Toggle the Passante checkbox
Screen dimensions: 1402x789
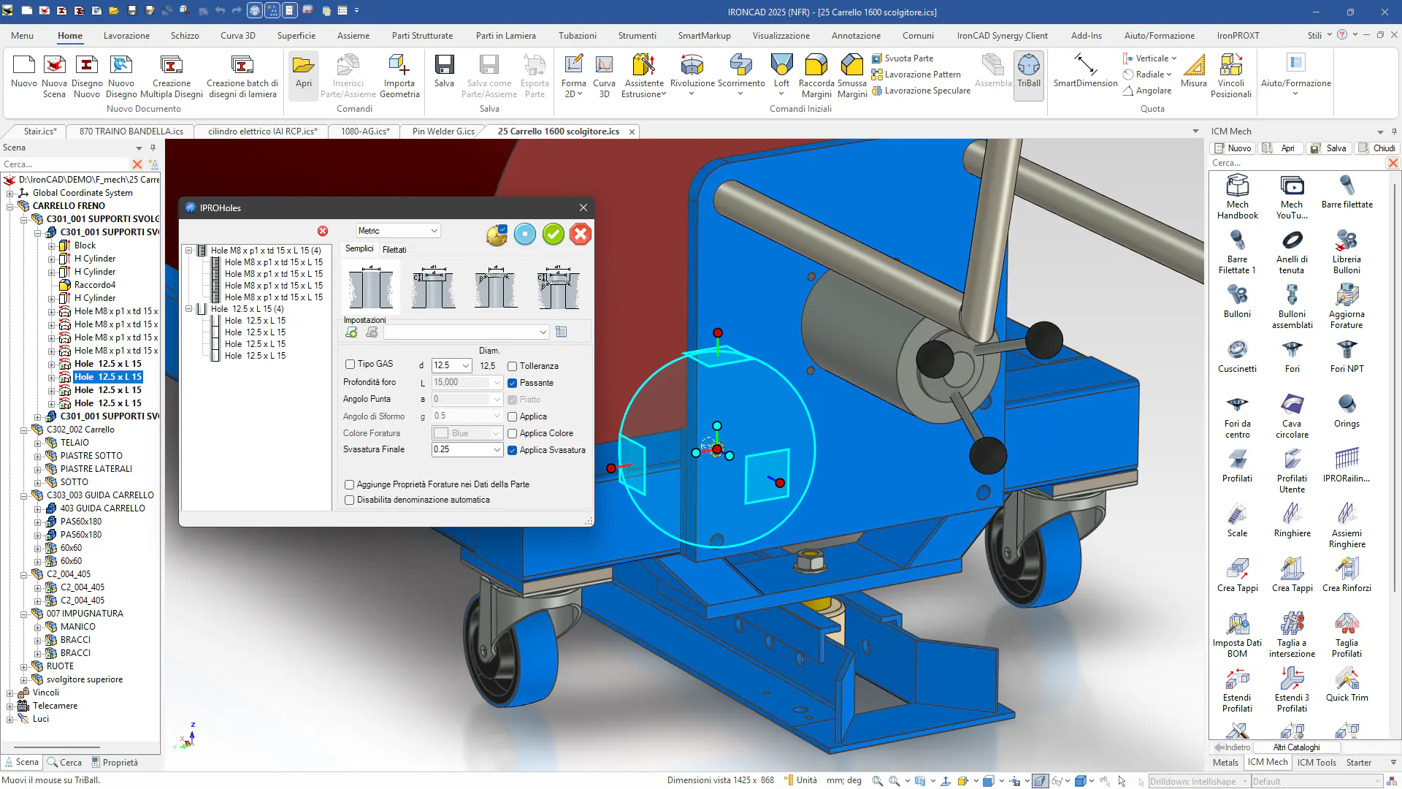click(x=513, y=383)
